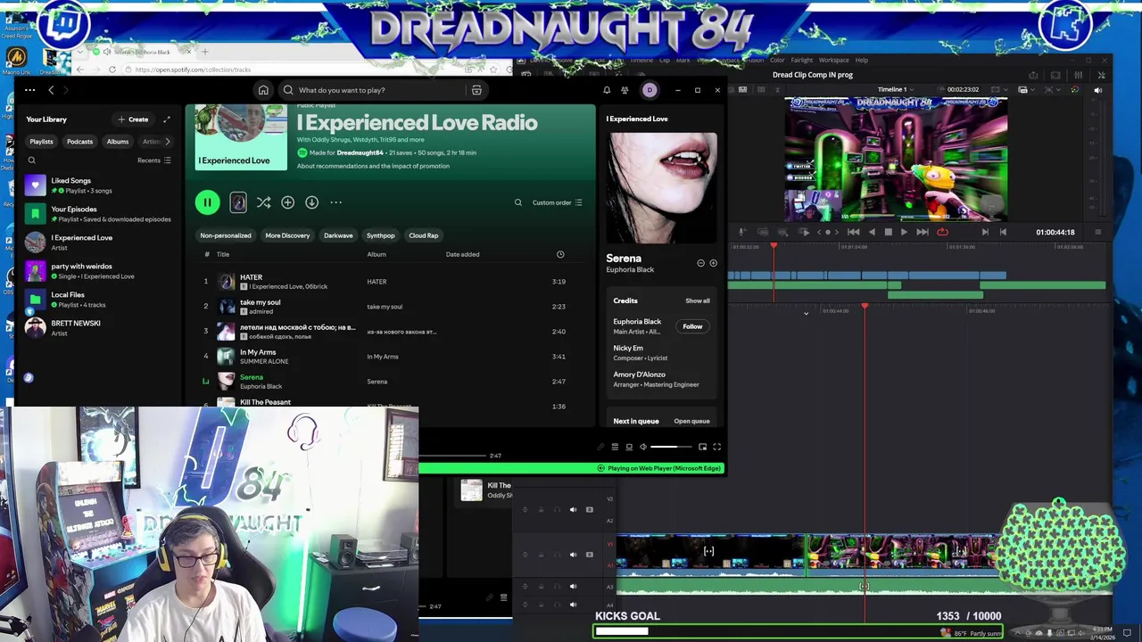Show more library filters with chevron
1142x642 pixels.
point(167,141)
